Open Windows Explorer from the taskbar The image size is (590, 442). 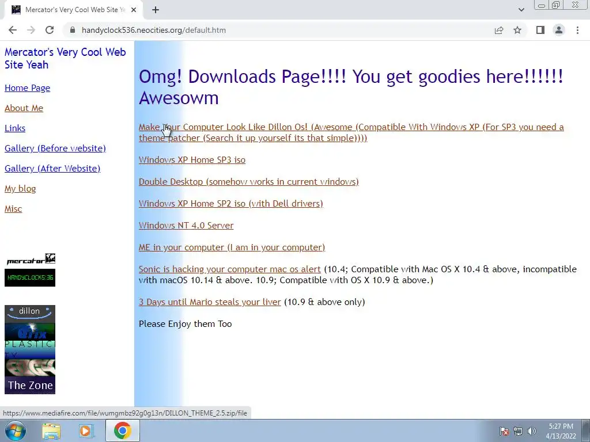click(x=51, y=431)
